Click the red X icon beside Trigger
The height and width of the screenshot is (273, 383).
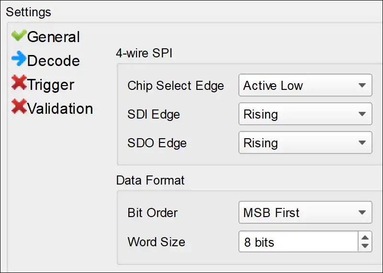[x=19, y=84]
